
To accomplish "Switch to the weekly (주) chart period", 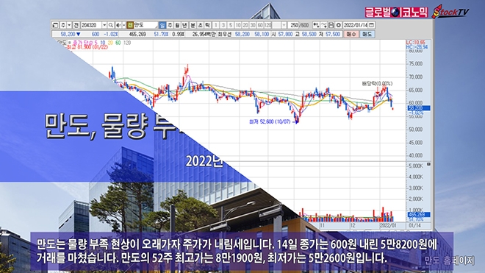I will click(x=170, y=25).
